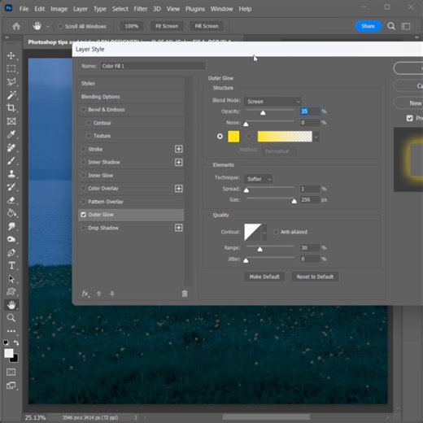The height and width of the screenshot is (423, 423).
Task: Select the Path Selection tool
Action: coord(11,279)
